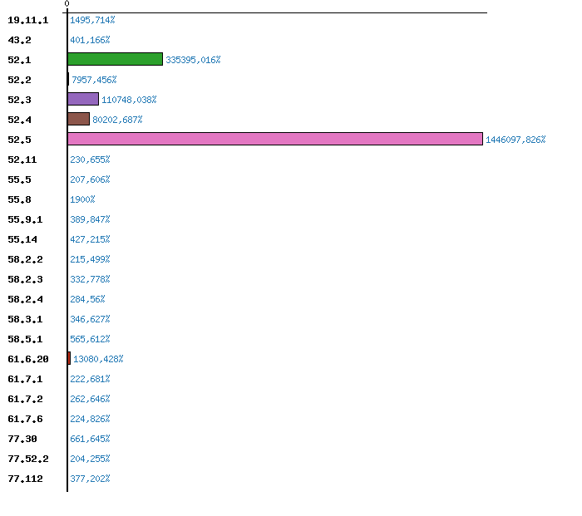
Task: Click the value label 1446097,826%
Action: pyautogui.click(x=515, y=140)
